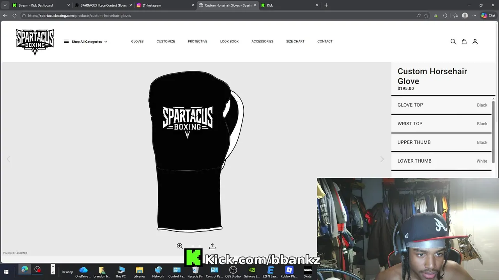Open the browser extensions puzzle icon
Viewport: 499px width, 280px height.
click(x=445, y=16)
